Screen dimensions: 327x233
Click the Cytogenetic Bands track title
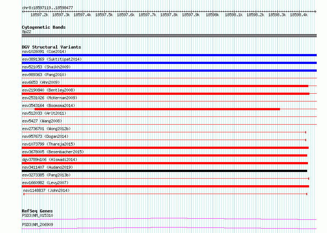pyautogui.click(x=44, y=27)
